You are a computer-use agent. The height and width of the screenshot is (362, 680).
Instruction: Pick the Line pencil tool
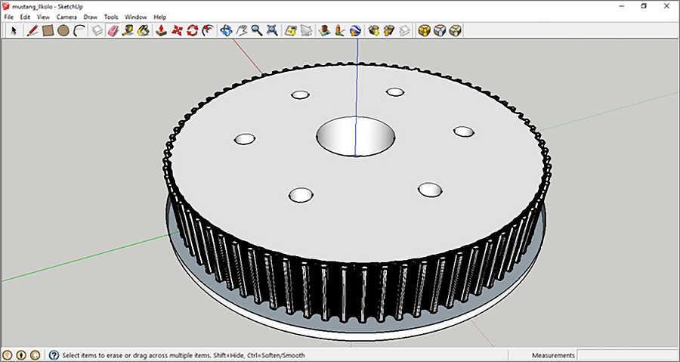pos(33,31)
